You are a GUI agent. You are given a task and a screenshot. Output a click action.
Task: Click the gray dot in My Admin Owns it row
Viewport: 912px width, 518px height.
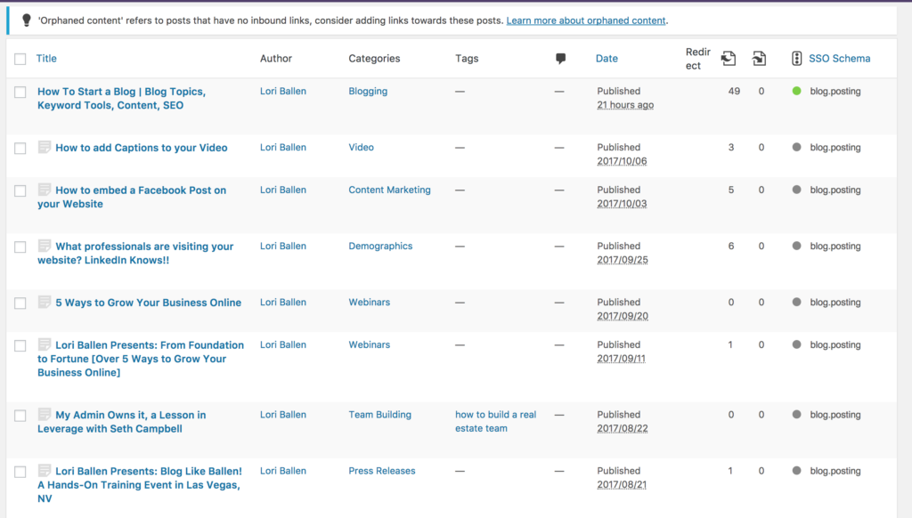797,415
